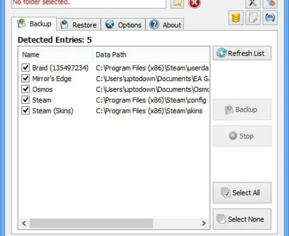Toggle the Mirror's Edge checkbox
289x236 pixels.
(x=26, y=79)
